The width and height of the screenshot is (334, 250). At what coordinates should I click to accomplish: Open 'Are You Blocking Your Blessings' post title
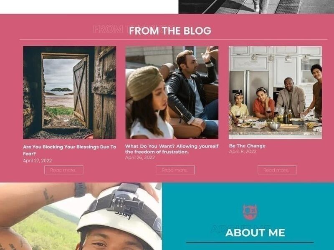tap(69, 150)
